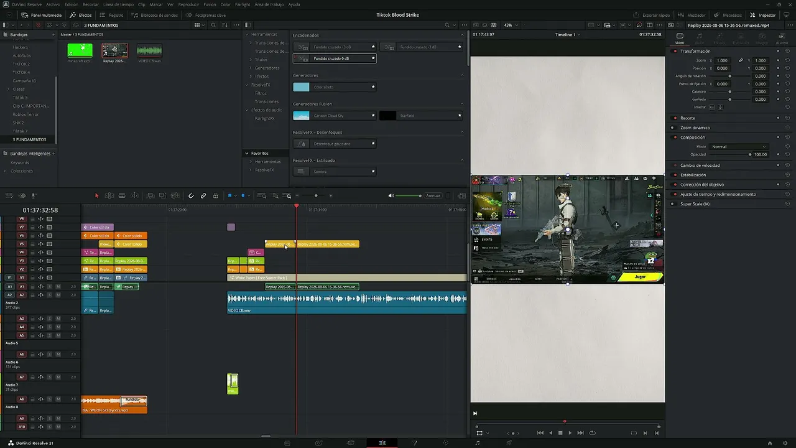Stop playback in the viewer
The height and width of the screenshot is (448, 796).
560,433
